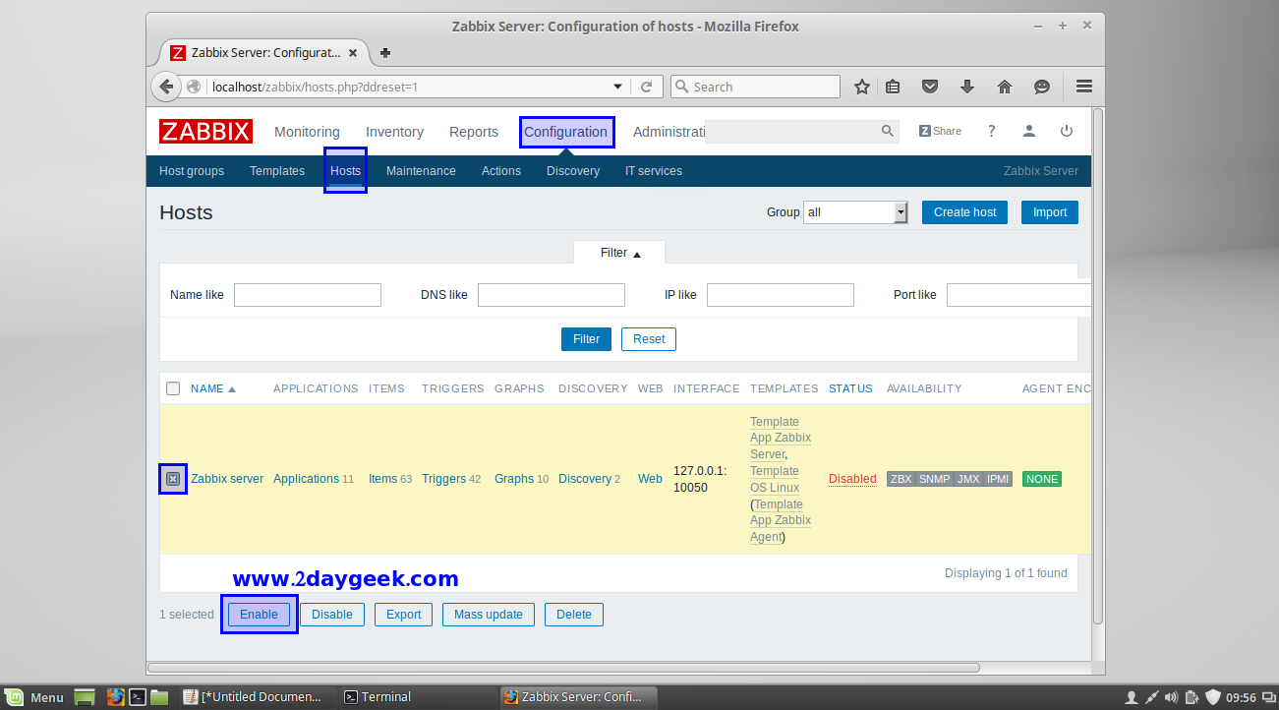Screen dimensions: 1279x710
Task: Switch to the Templates submenu tab
Action: 277,171
